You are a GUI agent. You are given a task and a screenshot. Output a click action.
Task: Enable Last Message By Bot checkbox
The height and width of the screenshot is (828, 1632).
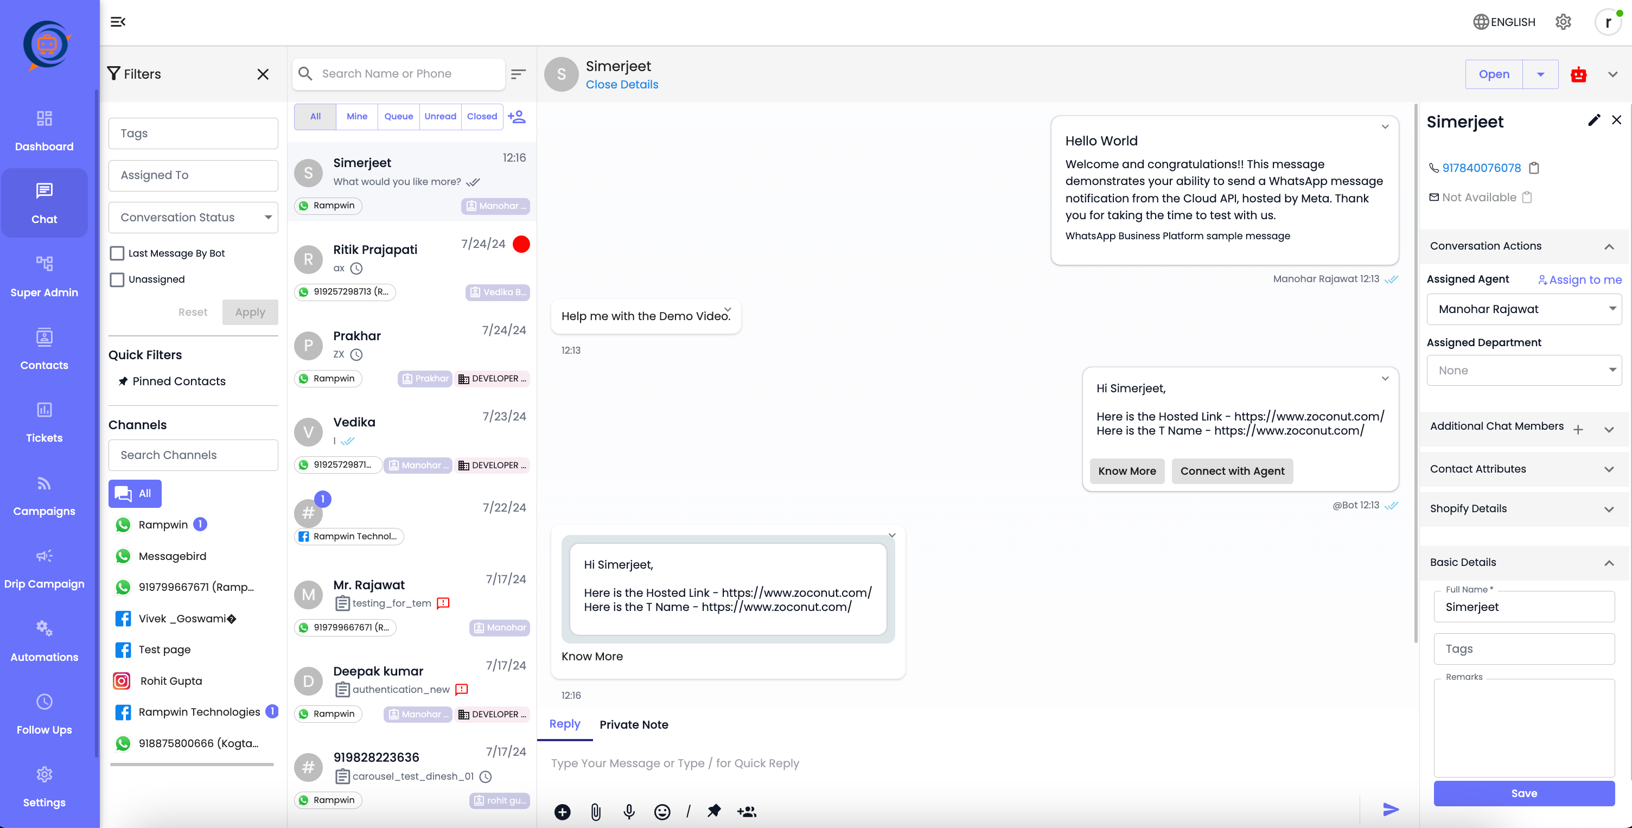tap(117, 253)
